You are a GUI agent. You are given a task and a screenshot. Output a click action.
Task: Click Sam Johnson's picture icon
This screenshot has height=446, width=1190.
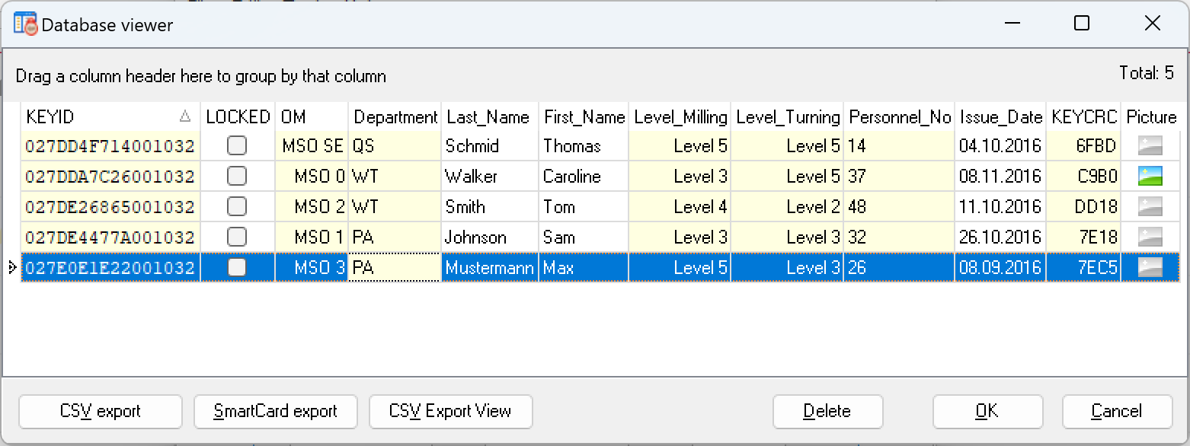tap(1150, 237)
